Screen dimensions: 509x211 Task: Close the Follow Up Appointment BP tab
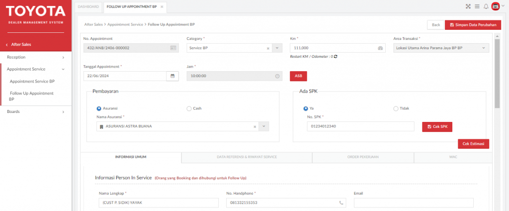point(162,7)
